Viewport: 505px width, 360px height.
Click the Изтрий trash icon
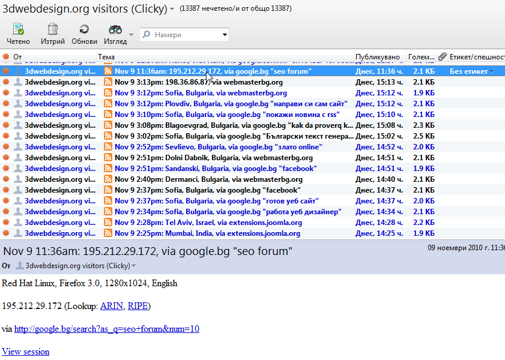click(52, 29)
